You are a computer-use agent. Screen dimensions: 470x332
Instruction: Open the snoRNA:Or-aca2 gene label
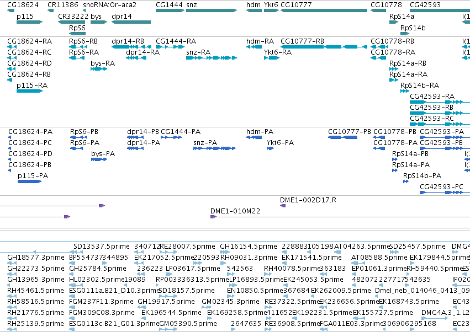coord(109,5)
